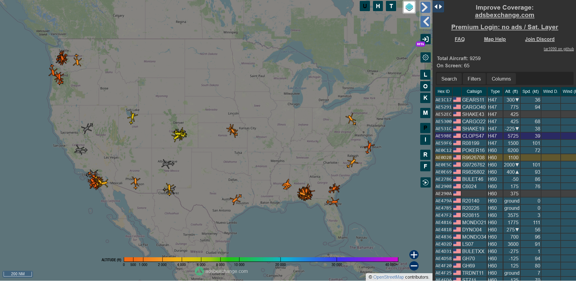The image size is (576, 281).
Task: Switch to the Search tab
Action: pyautogui.click(x=449, y=79)
